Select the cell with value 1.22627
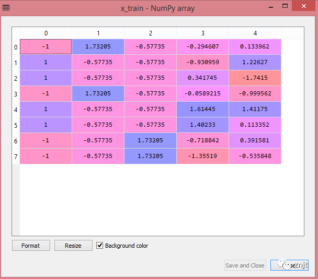Viewport: 318px width, 279px height. coord(255,62)
